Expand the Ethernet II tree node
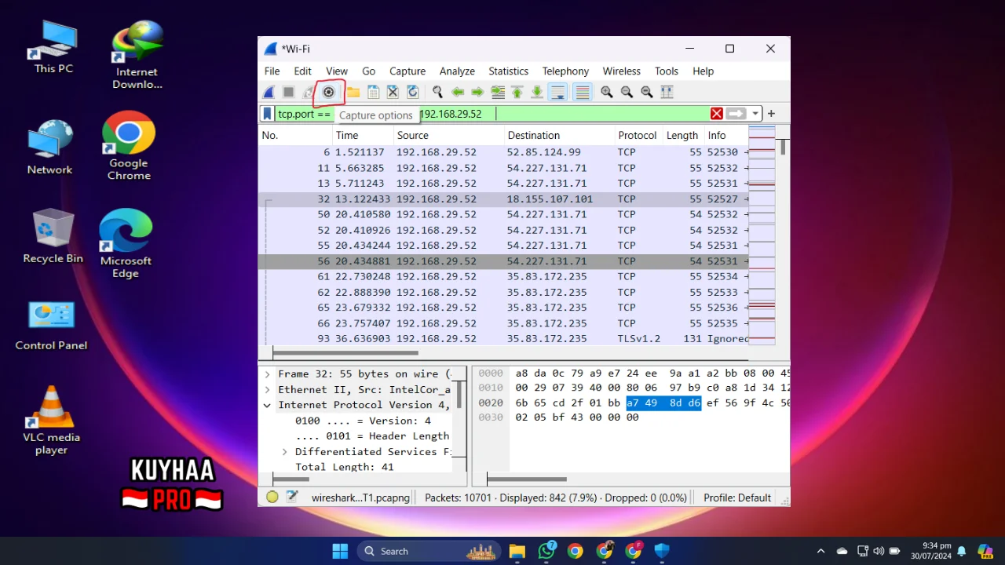 [x=267, y=390]
